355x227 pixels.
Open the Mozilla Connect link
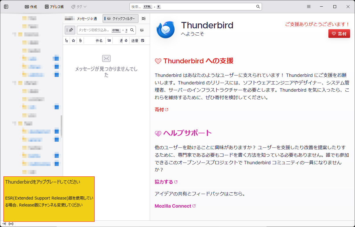(x=175, y=206)
